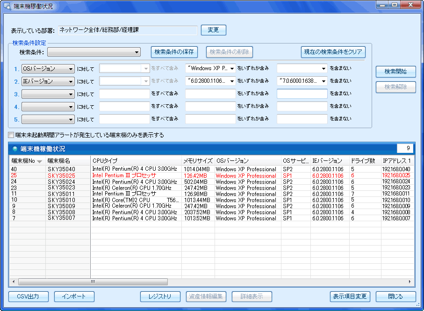This screenshot has height=311, width=424.
Task: Sort by the 端末機名 column header
Action: (68, 161)
